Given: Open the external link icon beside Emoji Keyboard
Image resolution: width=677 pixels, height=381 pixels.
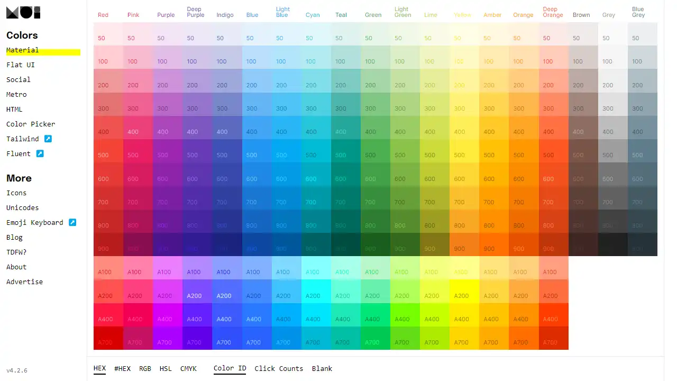Looking at the screenshot, I should (72, 222).
